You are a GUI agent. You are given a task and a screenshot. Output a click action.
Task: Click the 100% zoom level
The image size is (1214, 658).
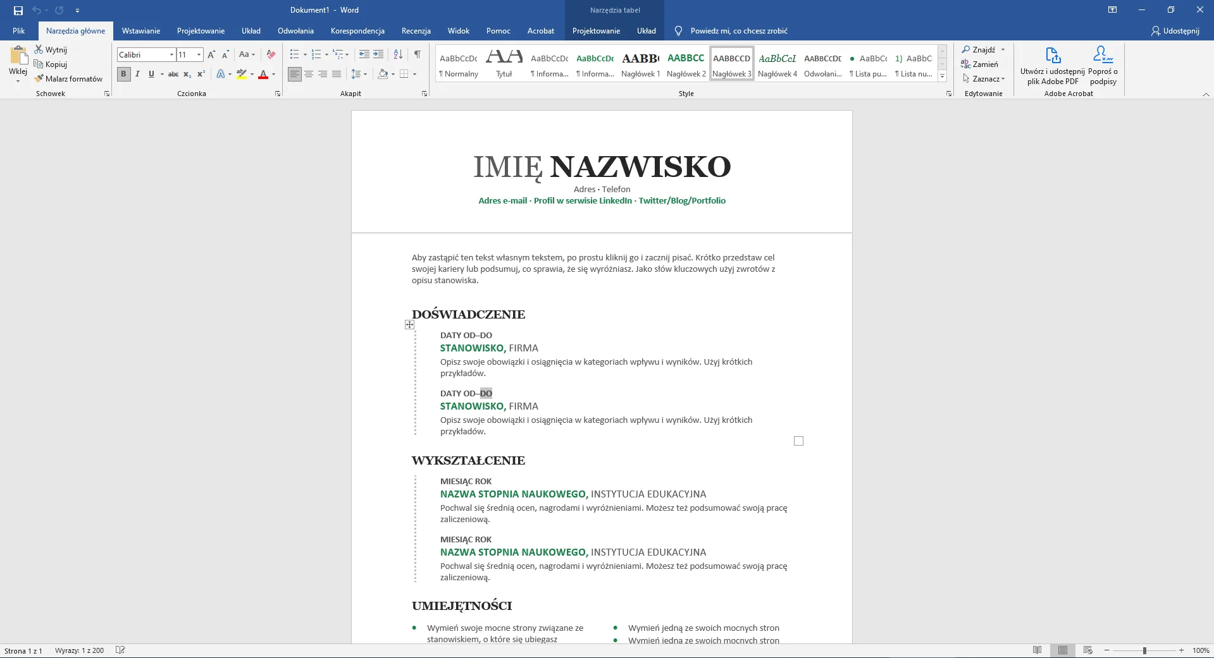click(1201, 650)
